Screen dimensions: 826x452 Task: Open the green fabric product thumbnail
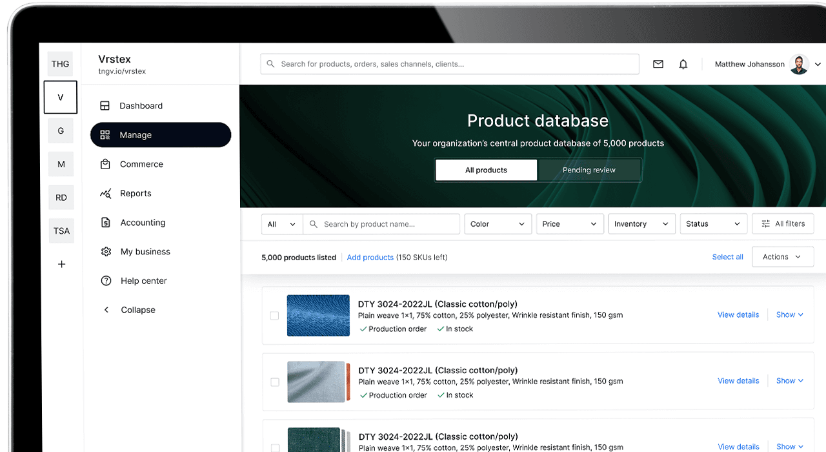pyautogui.click(x=314, y=440)
